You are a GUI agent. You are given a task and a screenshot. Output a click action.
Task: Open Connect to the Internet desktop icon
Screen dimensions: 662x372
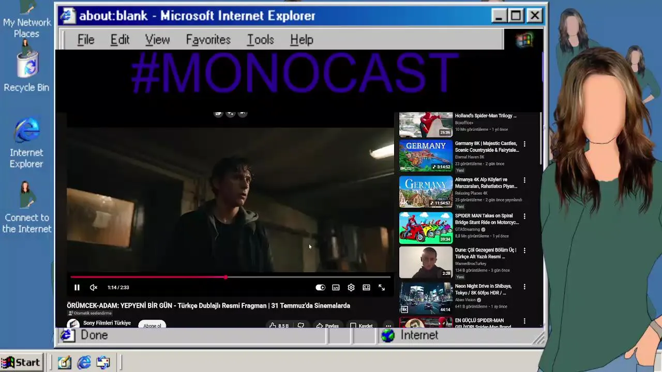coord(26,208)
